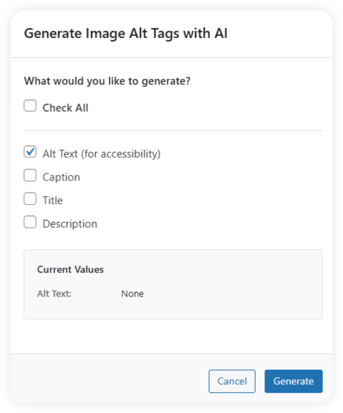Click the Caption label text
This screenshot has width=343, height=413.
61,177
